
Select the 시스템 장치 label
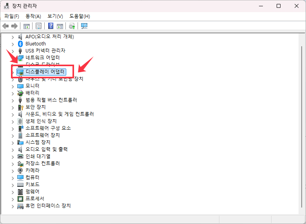coord(38,142)
